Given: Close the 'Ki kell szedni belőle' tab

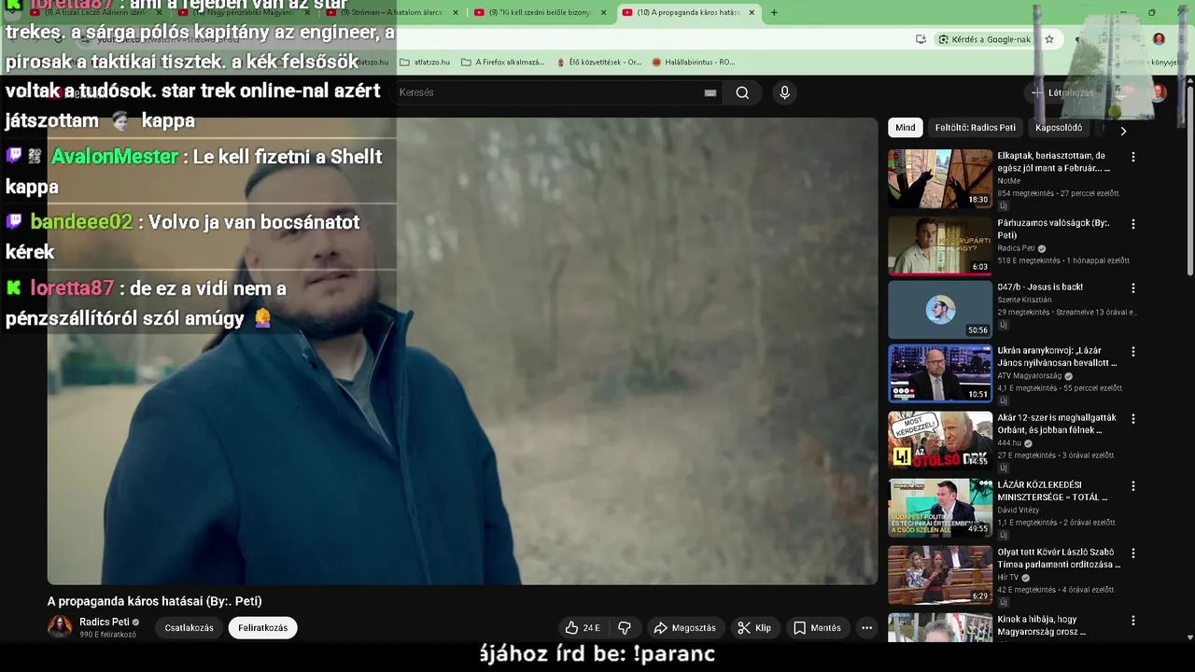Looking at the screenshot, I should point(603,12).
